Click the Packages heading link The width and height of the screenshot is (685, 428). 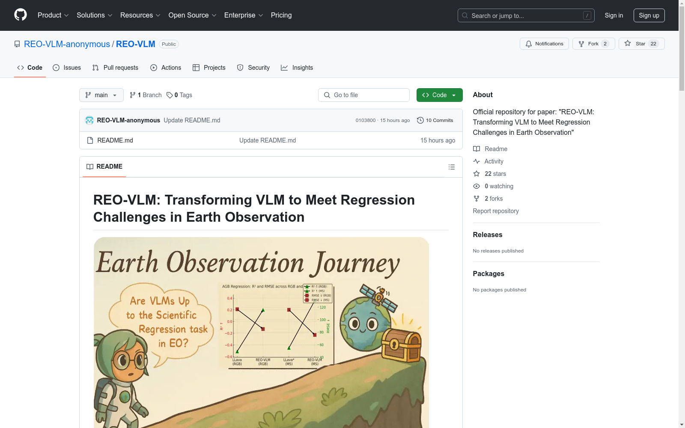488,273
